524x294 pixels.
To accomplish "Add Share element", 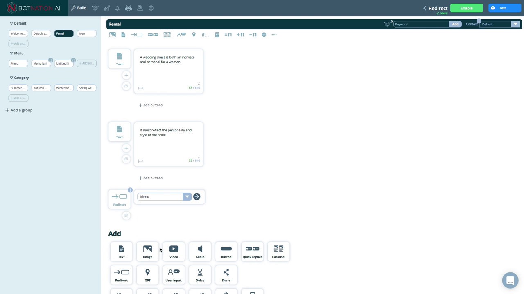I will coord(226,275).
